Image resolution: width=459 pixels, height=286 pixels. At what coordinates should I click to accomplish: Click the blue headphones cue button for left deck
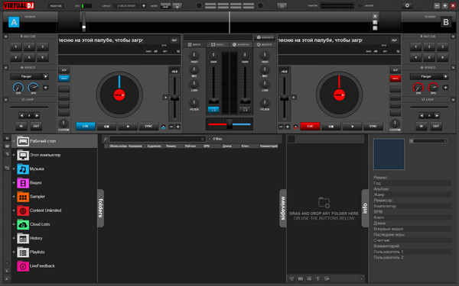point(213,110)
